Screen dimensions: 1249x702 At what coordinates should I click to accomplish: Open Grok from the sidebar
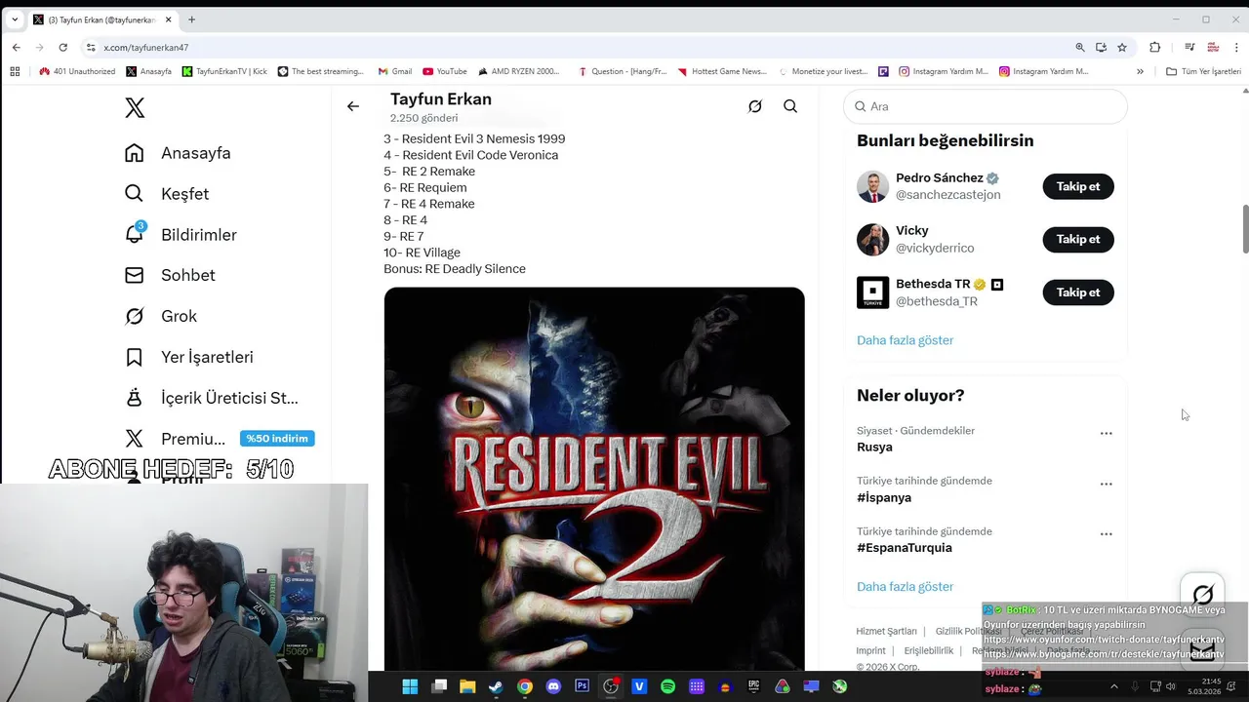coord(161,316)
